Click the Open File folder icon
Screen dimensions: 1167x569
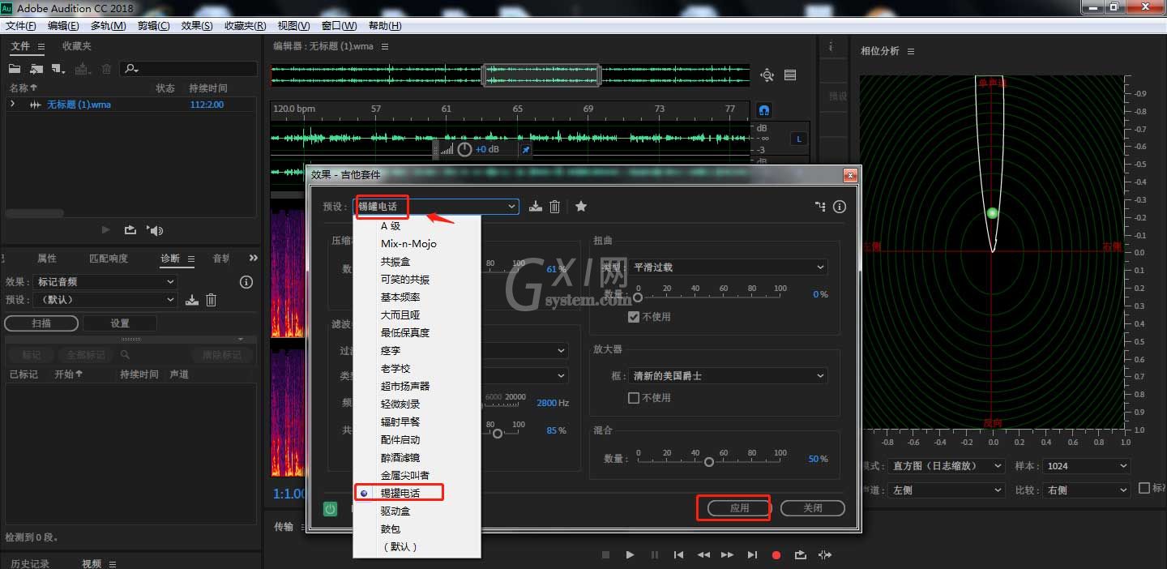tap(15, 69)
